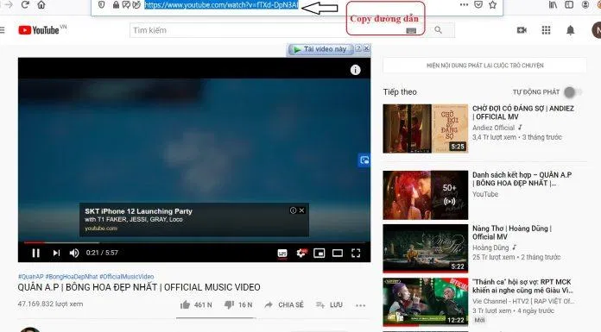This screenshot has width=601, height=332.
Task: Click the #OfficialMusicVideo hashtag
Action: click(126, 277)
